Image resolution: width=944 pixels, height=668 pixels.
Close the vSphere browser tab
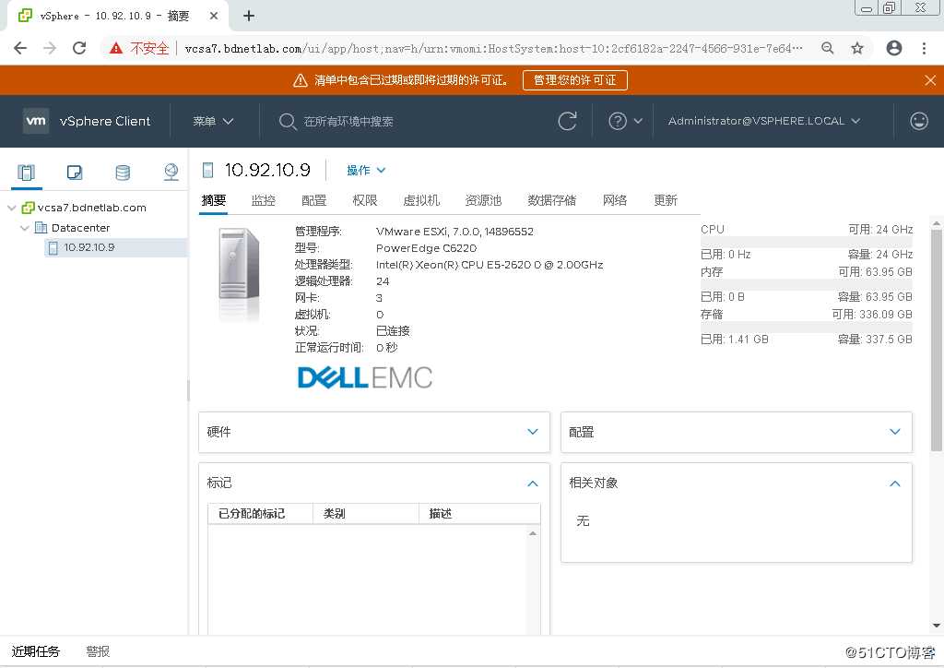(x=214, y=16)
